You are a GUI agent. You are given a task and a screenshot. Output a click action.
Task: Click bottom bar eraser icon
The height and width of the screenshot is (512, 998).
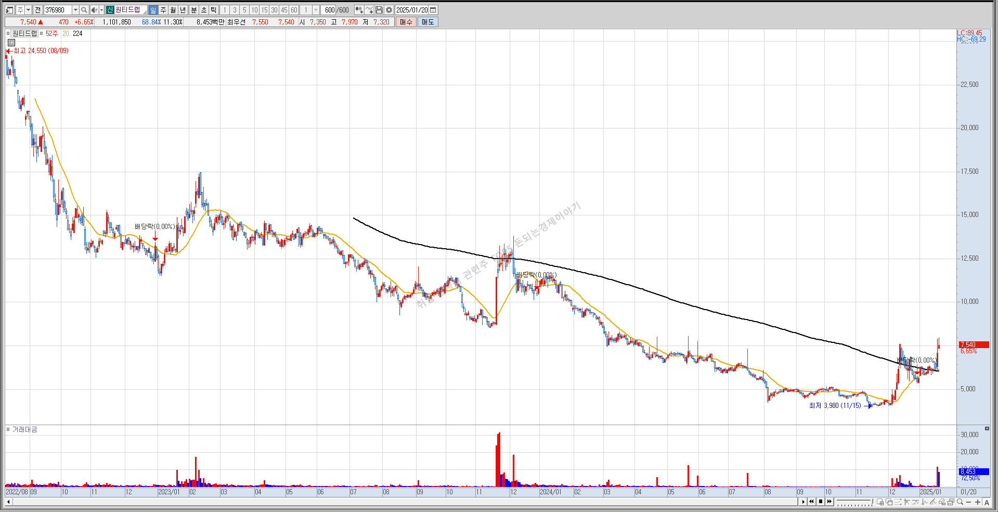[x=942, y=502]
